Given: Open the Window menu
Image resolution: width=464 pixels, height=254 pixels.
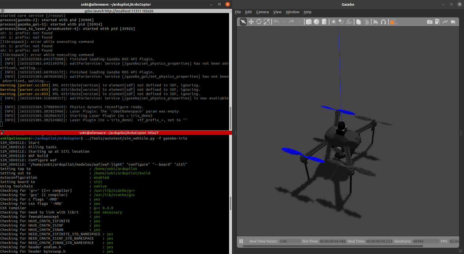Looking at the screenshot, I should 292,12.
